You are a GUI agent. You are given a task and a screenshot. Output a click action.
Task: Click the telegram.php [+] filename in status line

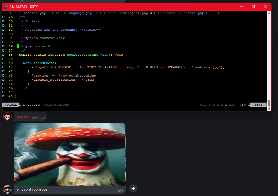point(60,105)
